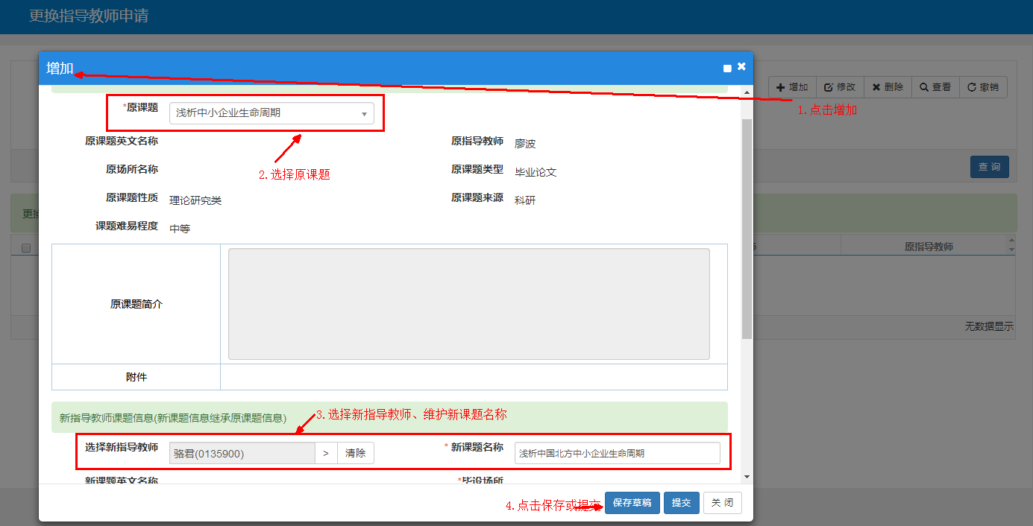The image size is (1033, 526).
Task: Click the dialog scrollbar down arrow
Action: [747, 477]
